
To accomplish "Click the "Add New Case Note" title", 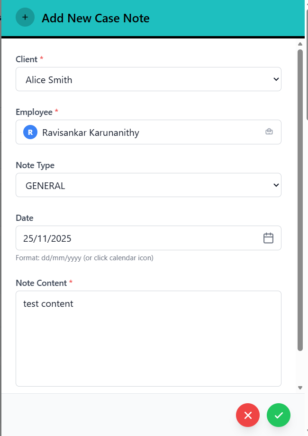I will [95, 19].
